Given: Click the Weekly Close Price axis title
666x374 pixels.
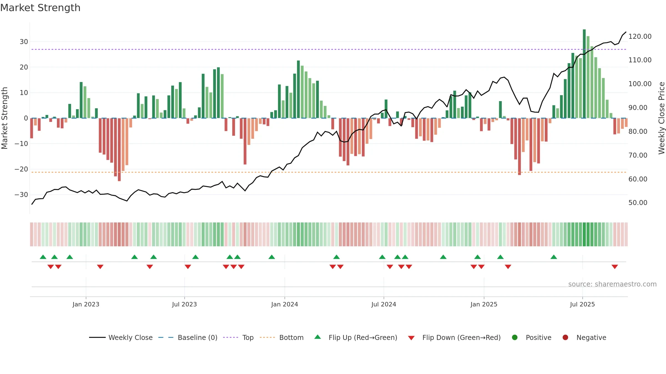Looking at the screenshot, I should coord(662,118).
